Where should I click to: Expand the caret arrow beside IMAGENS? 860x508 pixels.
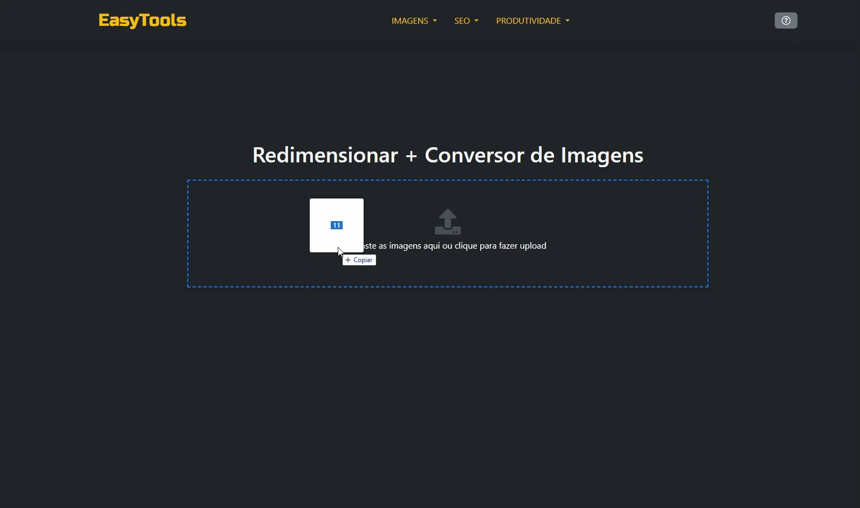(435, 21)
